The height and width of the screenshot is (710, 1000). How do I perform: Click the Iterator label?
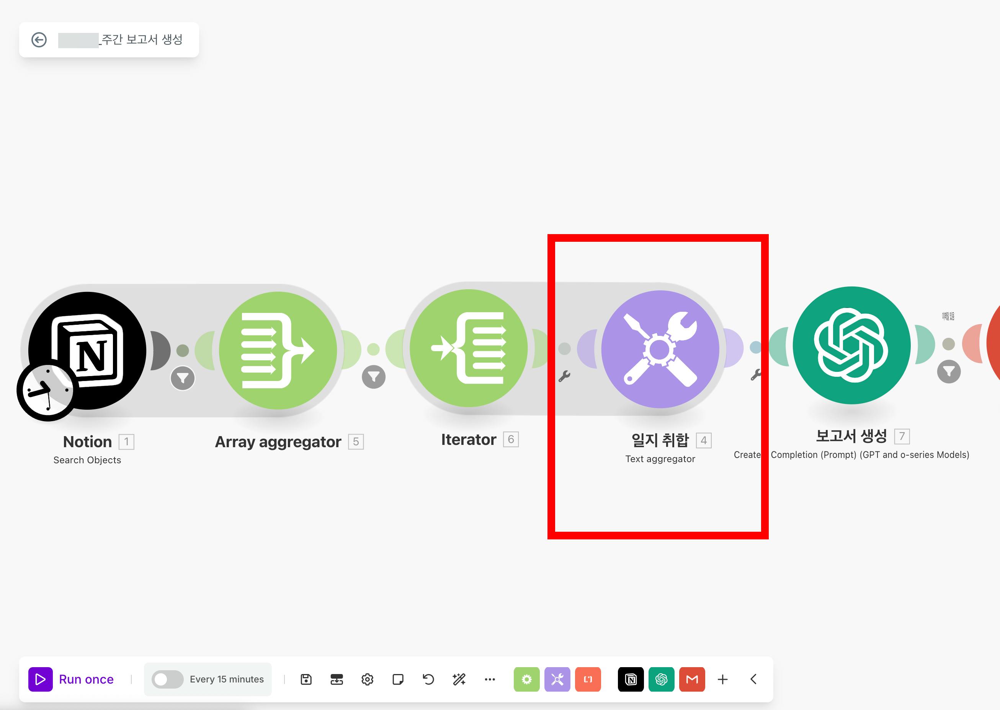pos(469,440)
